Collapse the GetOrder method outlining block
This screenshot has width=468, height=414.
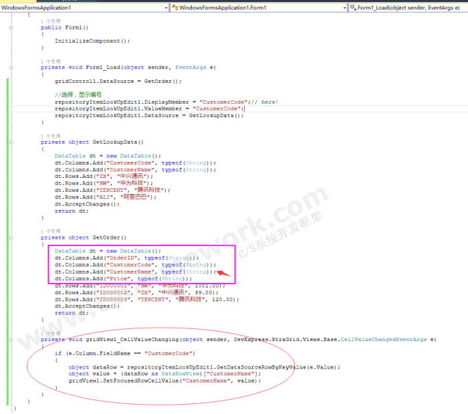(13, 237)
